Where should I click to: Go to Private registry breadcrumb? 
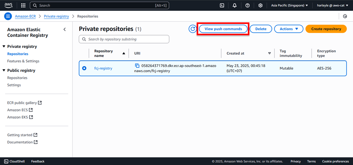pyautogui.click(x=56, y=16)
